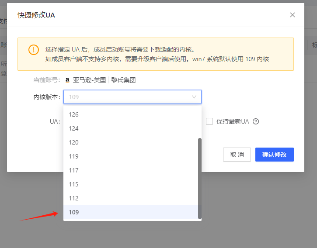Choose kernel version 117 option
The width and height of the screenshot is (317, 248).
point(74,170)
